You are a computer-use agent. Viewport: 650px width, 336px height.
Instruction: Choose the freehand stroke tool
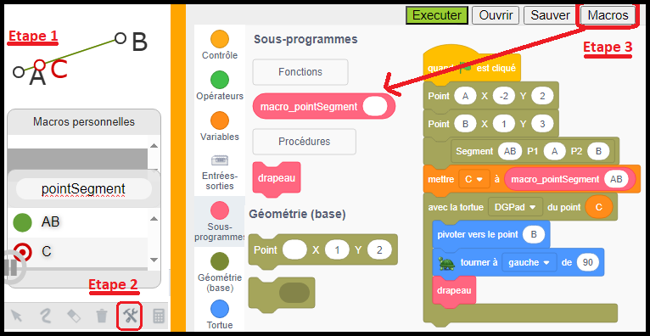45,317
